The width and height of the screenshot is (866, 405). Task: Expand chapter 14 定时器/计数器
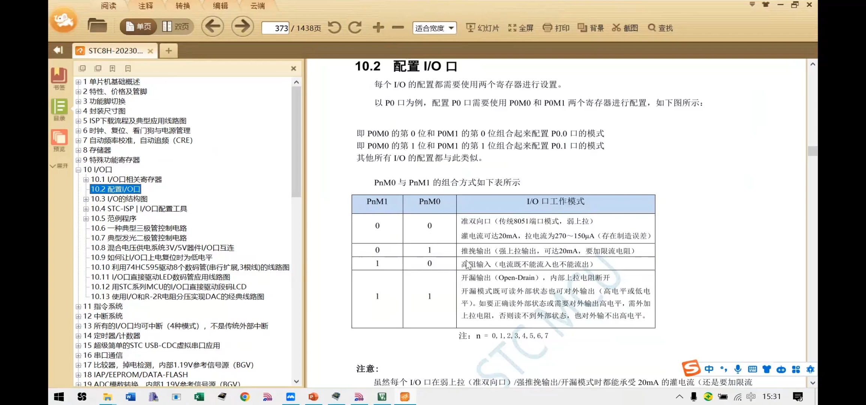tap(78, 336)
